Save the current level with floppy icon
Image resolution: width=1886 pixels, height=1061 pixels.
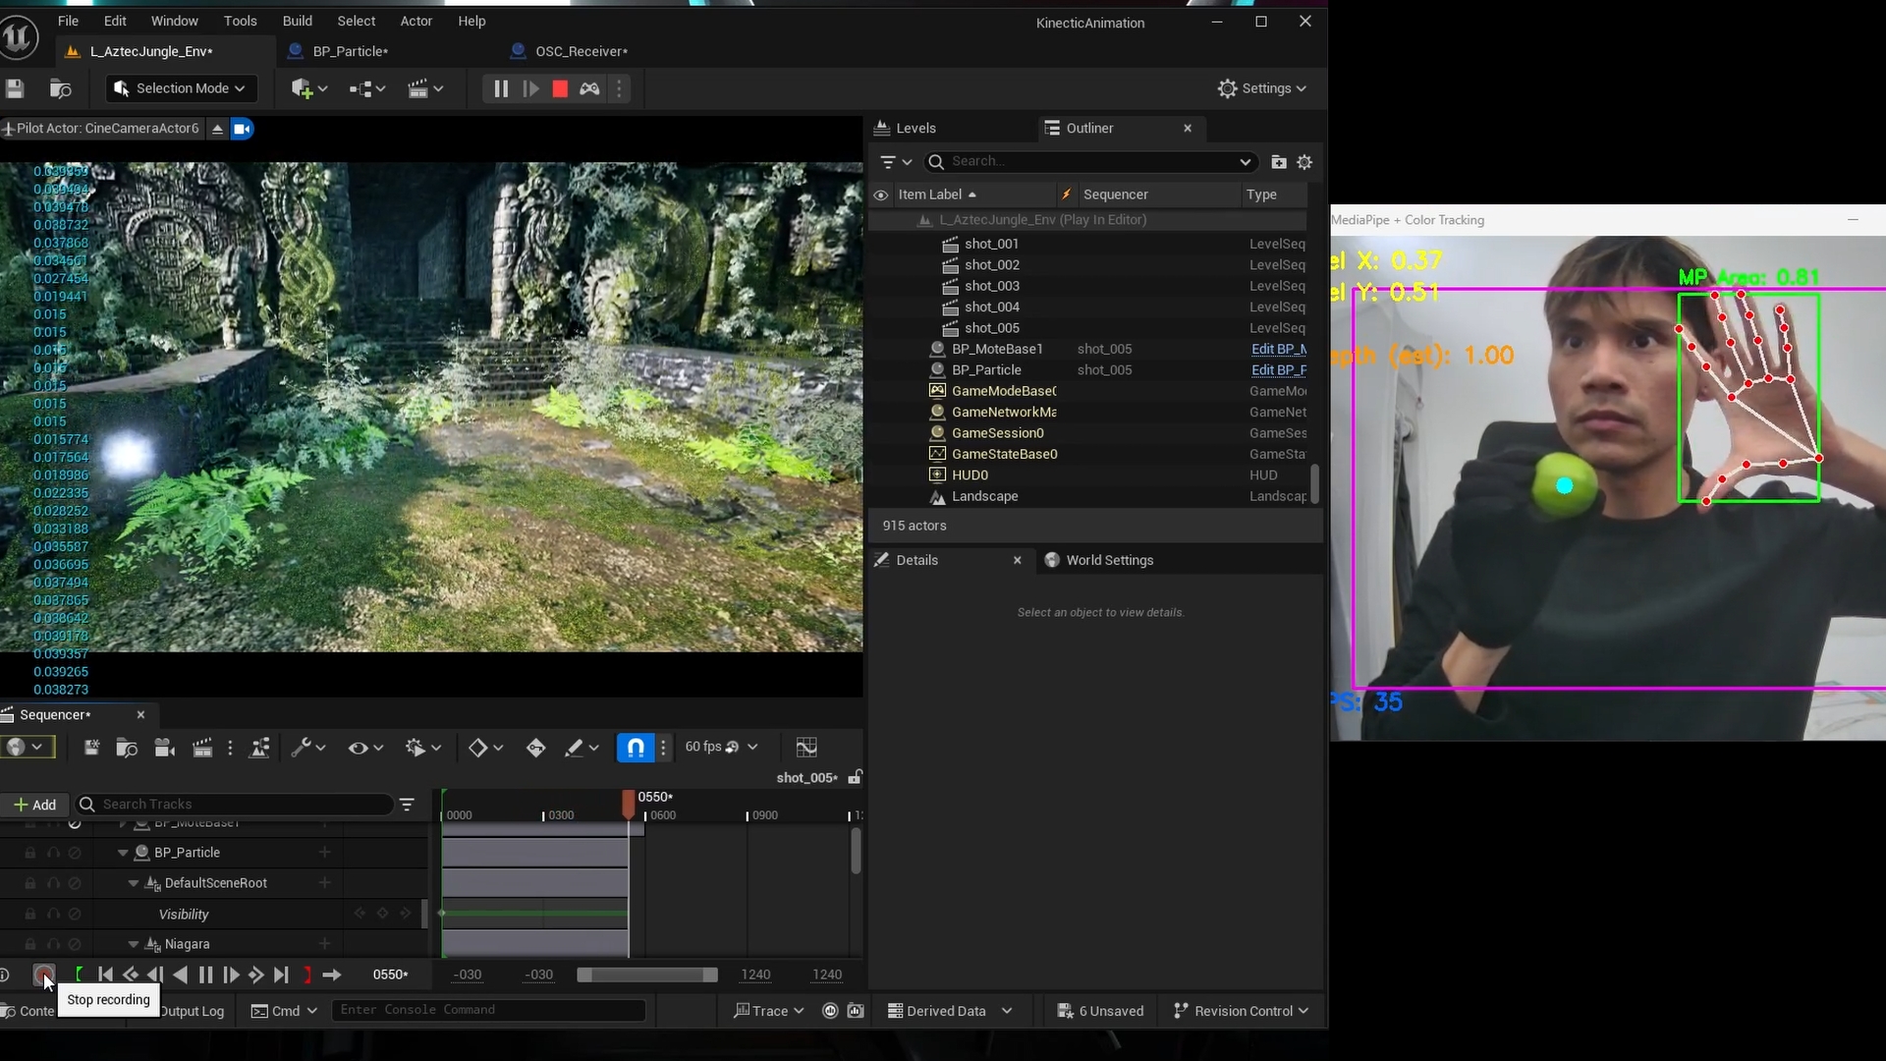(15, 88)
